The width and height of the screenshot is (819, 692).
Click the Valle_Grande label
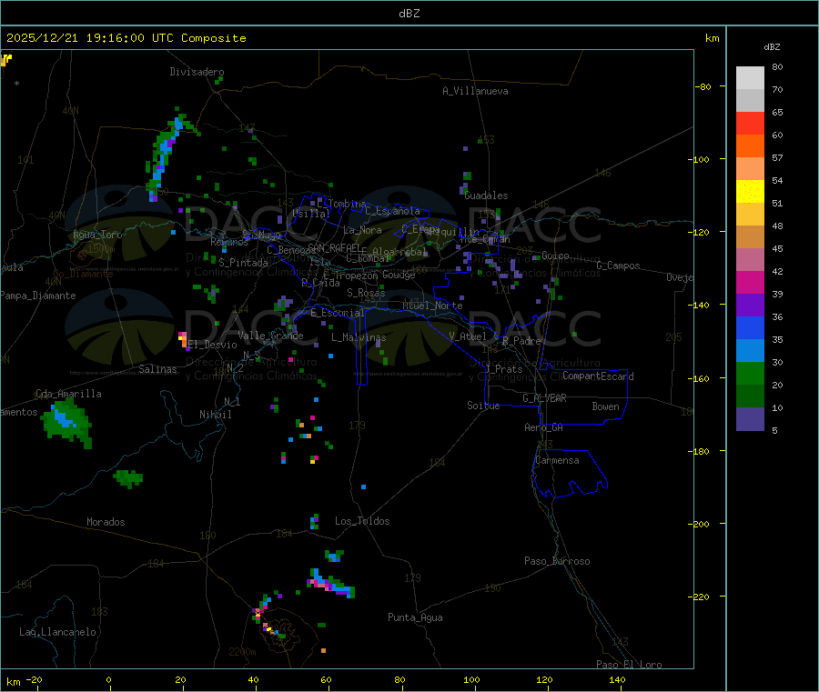pos(270,336)
